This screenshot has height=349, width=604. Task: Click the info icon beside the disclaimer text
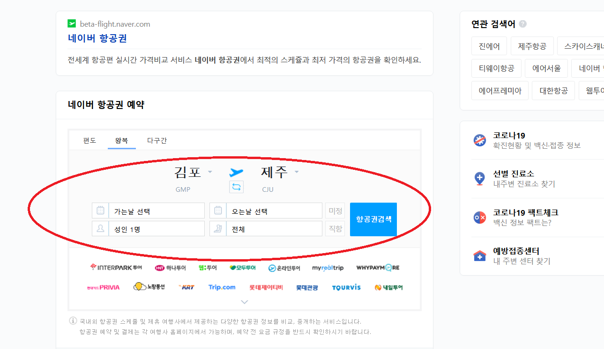73,321
